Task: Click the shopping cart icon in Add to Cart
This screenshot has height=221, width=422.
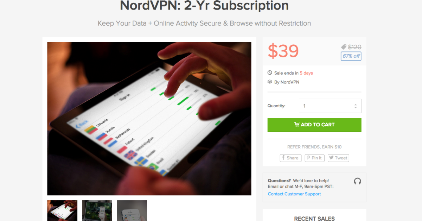Action: click(x=297, y=125)
